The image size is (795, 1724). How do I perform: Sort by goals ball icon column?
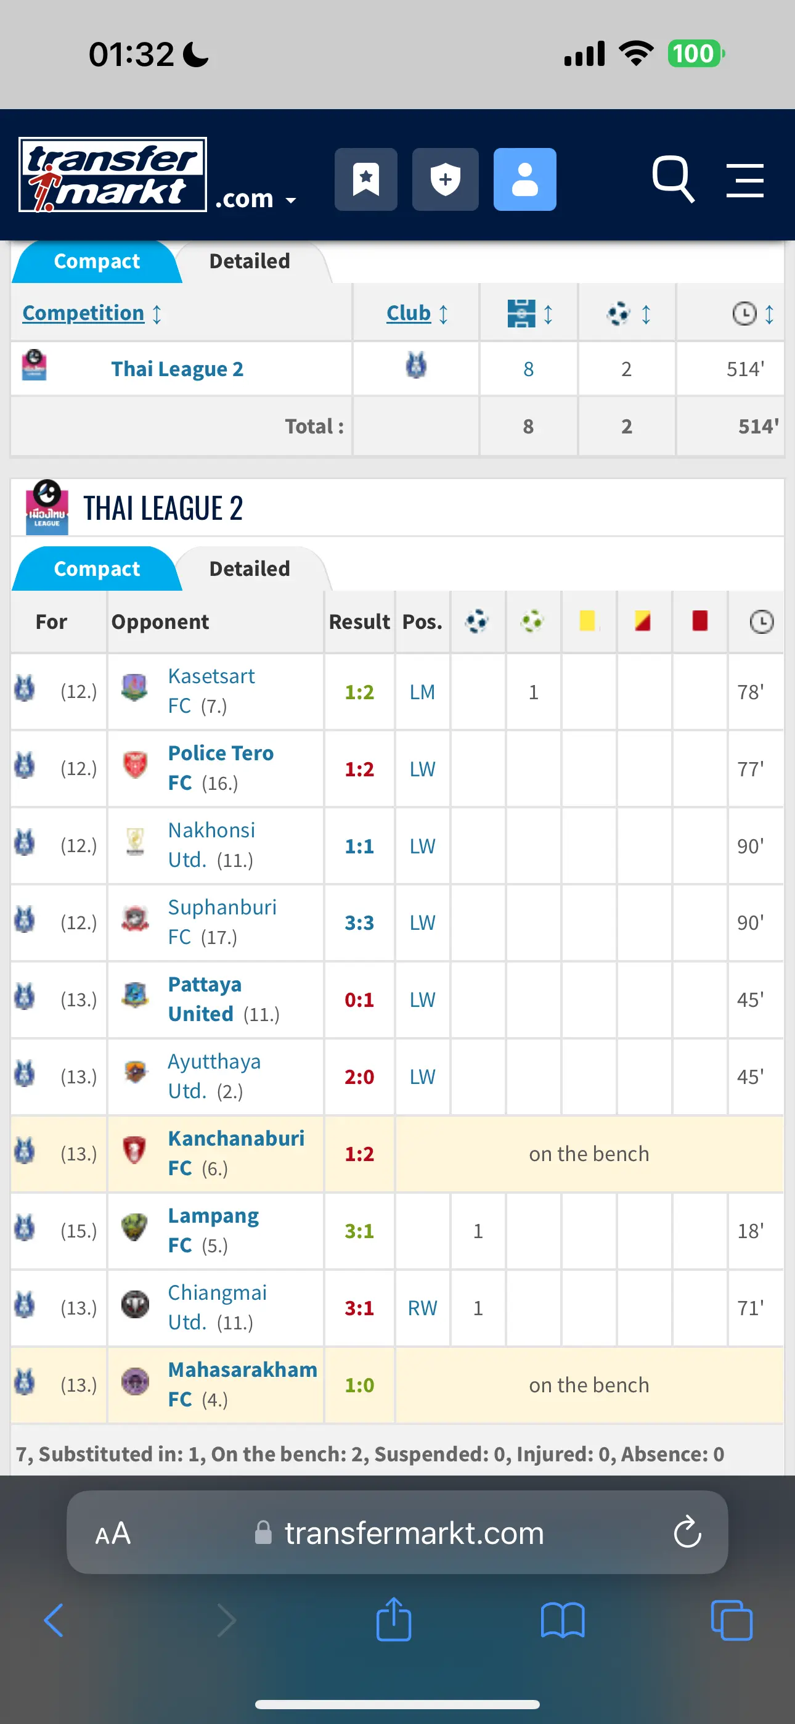(629, 313)
